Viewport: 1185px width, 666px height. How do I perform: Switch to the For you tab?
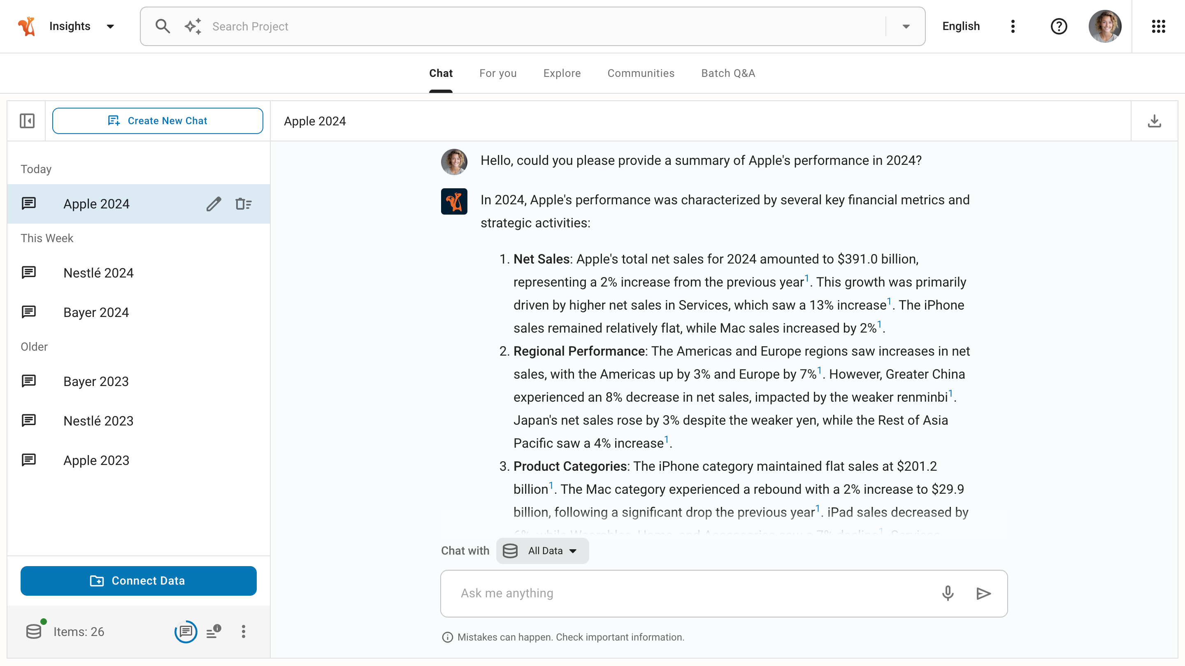pos(498,73)
